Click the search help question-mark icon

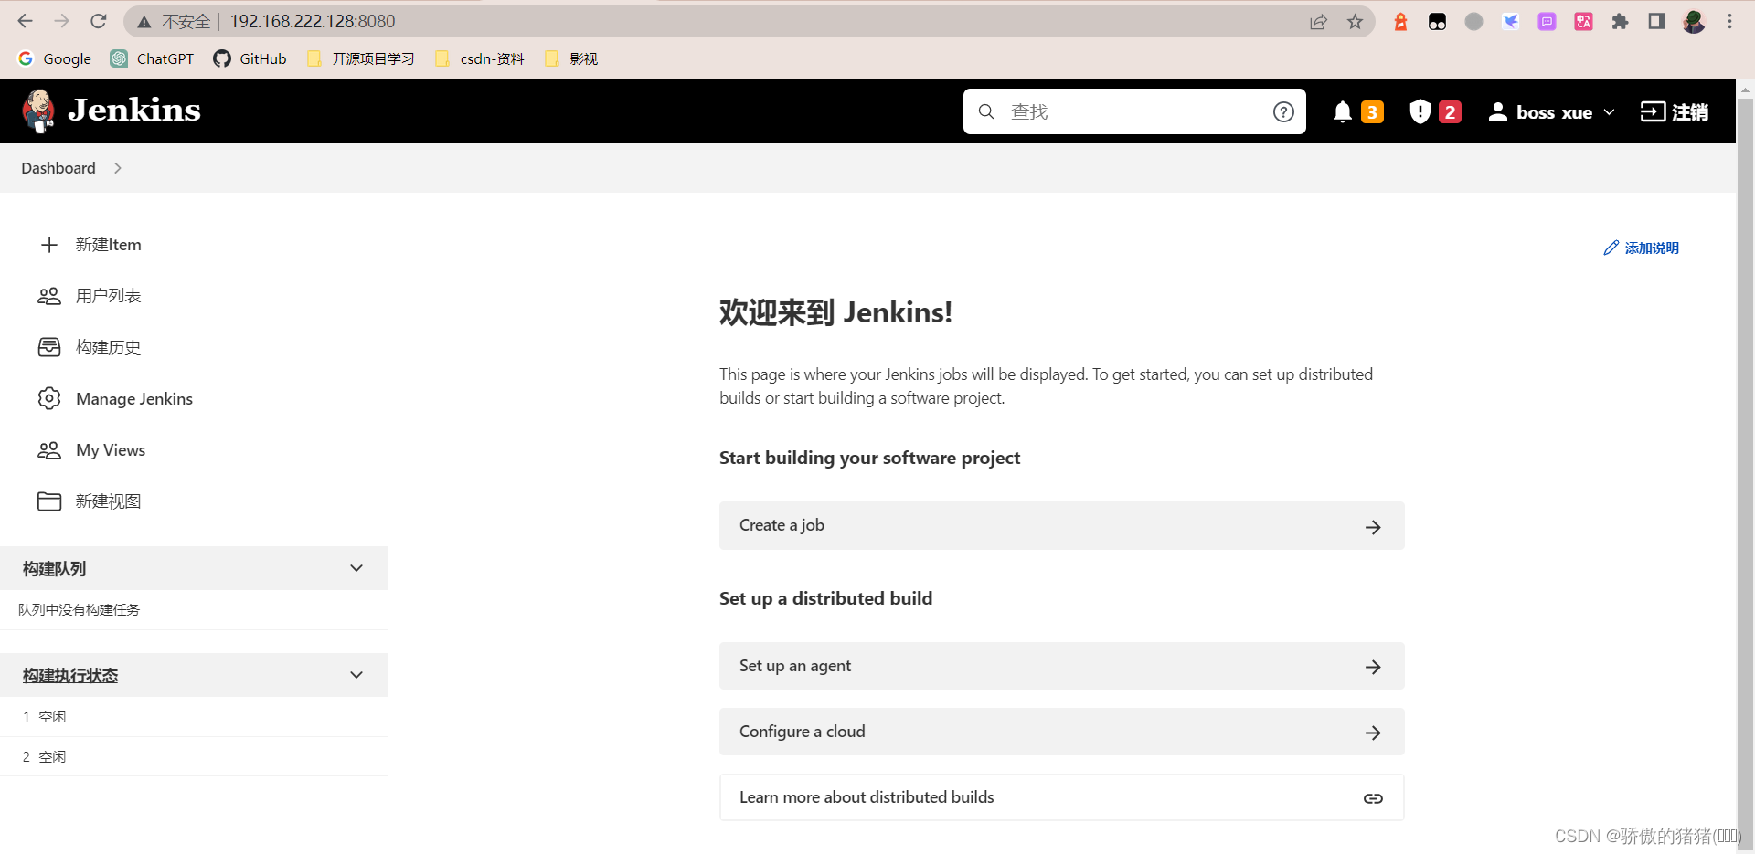pos(1283,111)
